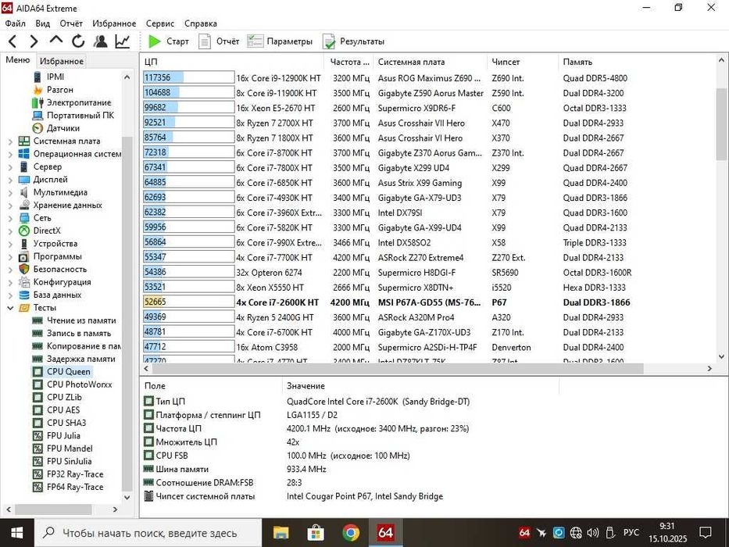The height and width of the screenshot is (547, 729).
Task: Click the Windows search box on taskbar
Action: (148, 533)
